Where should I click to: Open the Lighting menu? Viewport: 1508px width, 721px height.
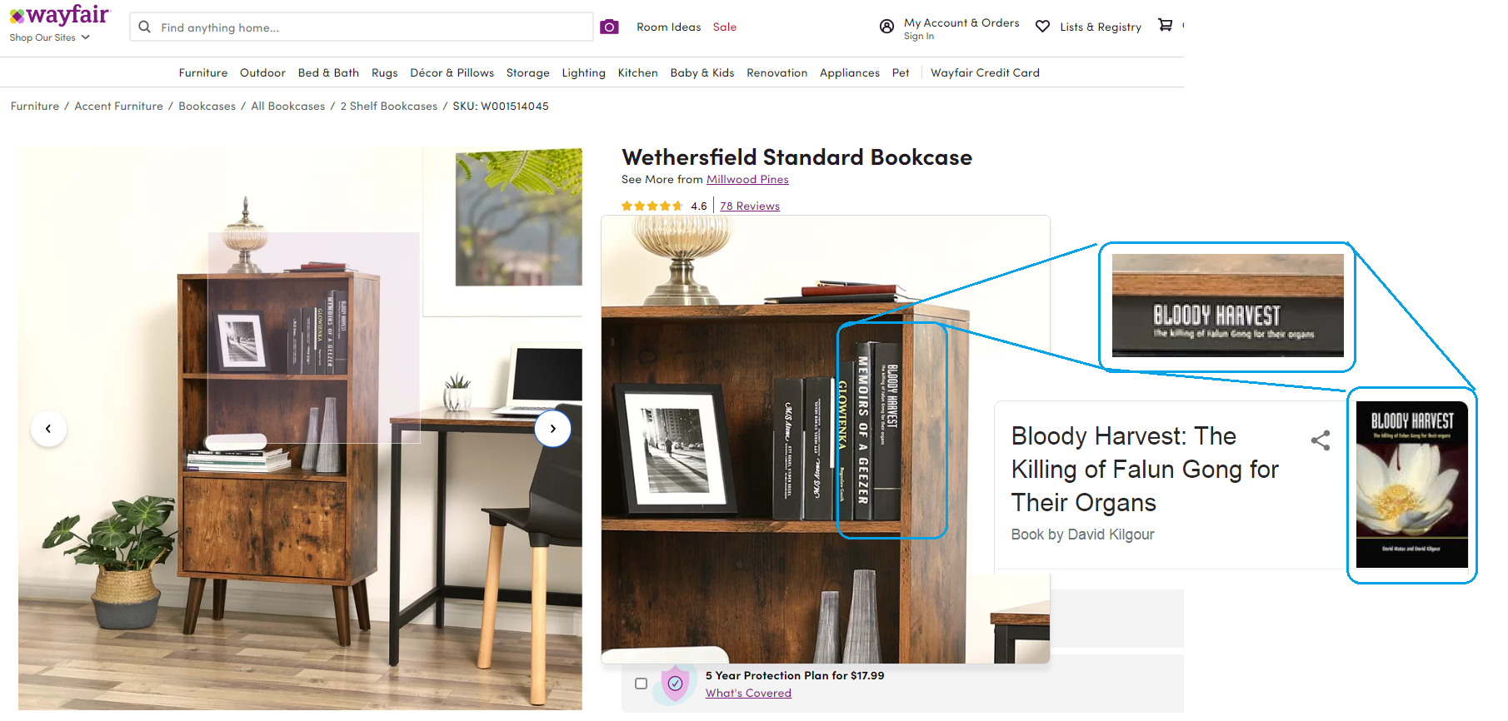coord(583,72)
